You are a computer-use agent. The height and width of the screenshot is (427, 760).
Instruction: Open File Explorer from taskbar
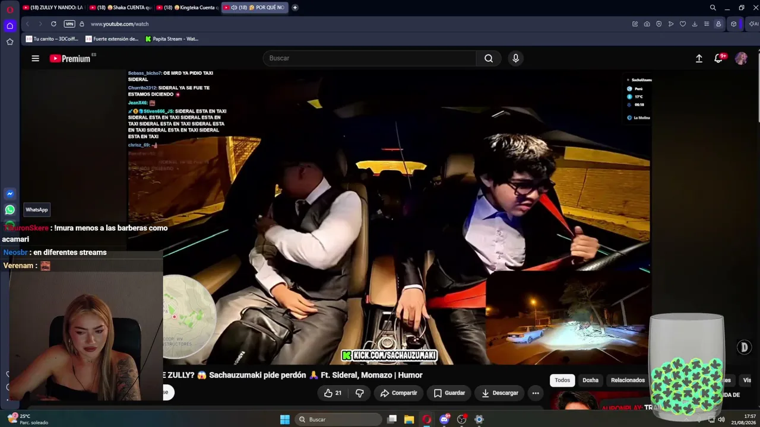point(409,419)
